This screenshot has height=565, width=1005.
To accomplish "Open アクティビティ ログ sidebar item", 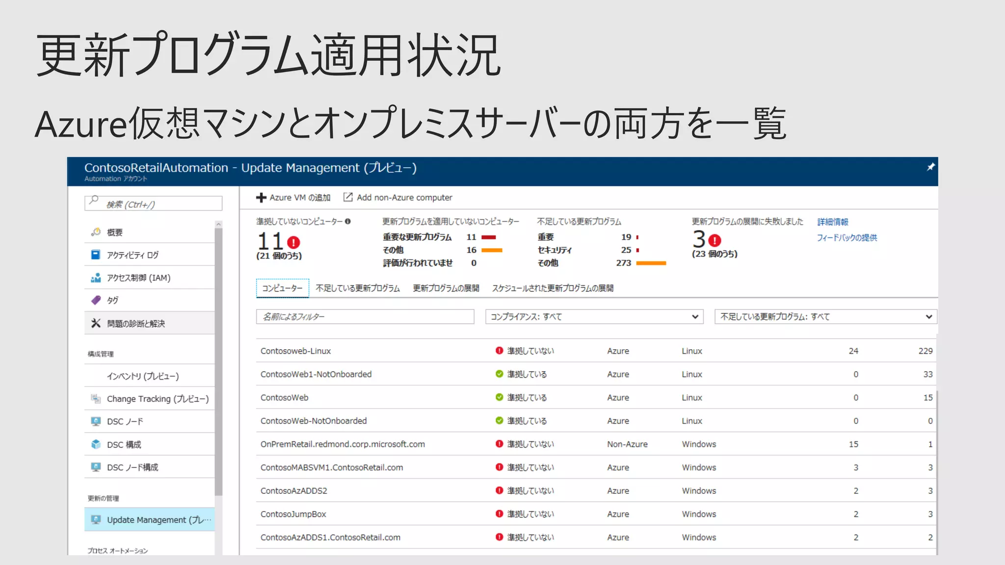I will point(132,255).
